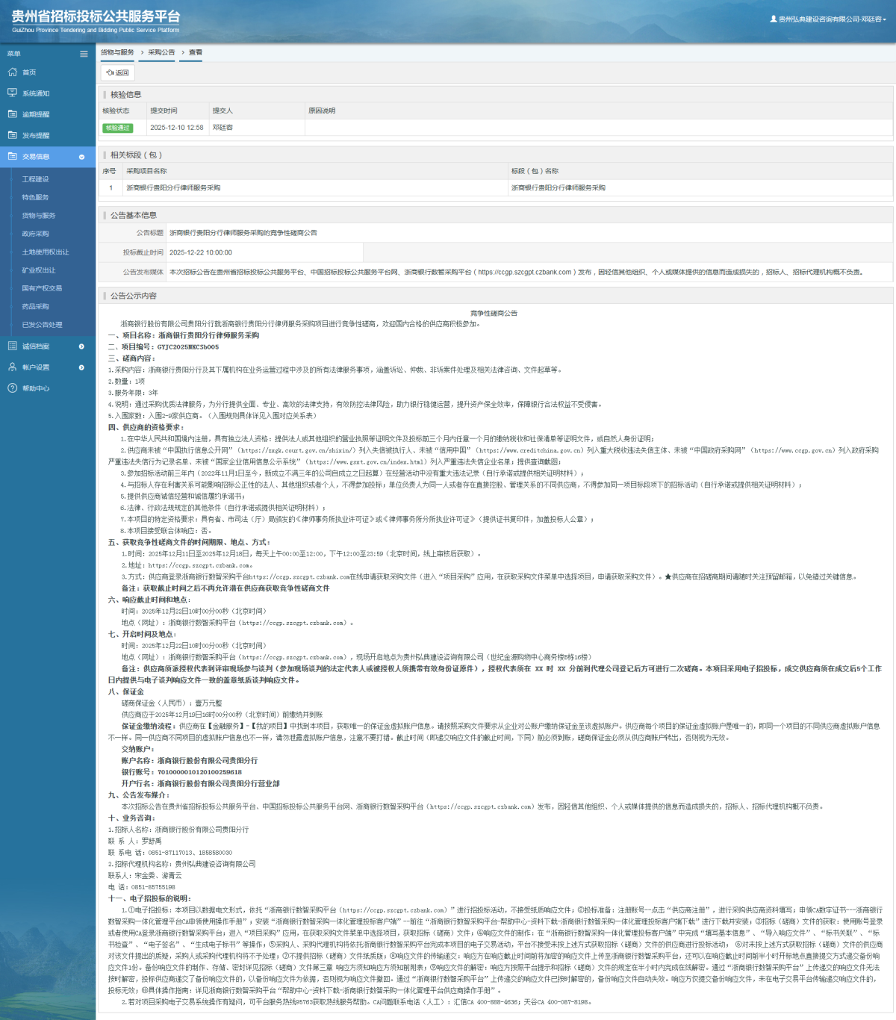
Task: Open 帮助中心 question mark icon
Action: pos(12,388)
